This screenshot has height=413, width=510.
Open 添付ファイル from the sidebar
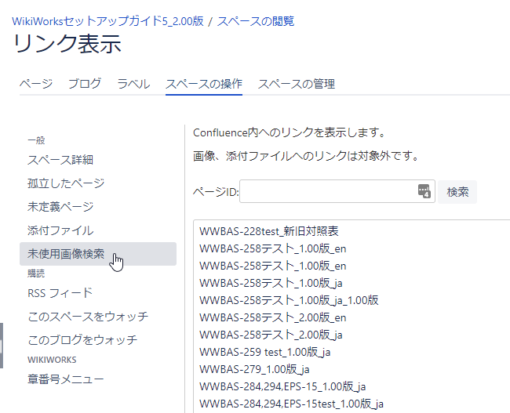click(60, 230)
